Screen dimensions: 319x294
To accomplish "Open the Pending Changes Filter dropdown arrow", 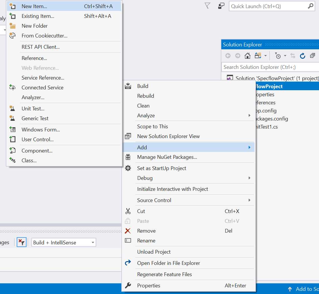I will pyautogui.click(x=285, y=56).
